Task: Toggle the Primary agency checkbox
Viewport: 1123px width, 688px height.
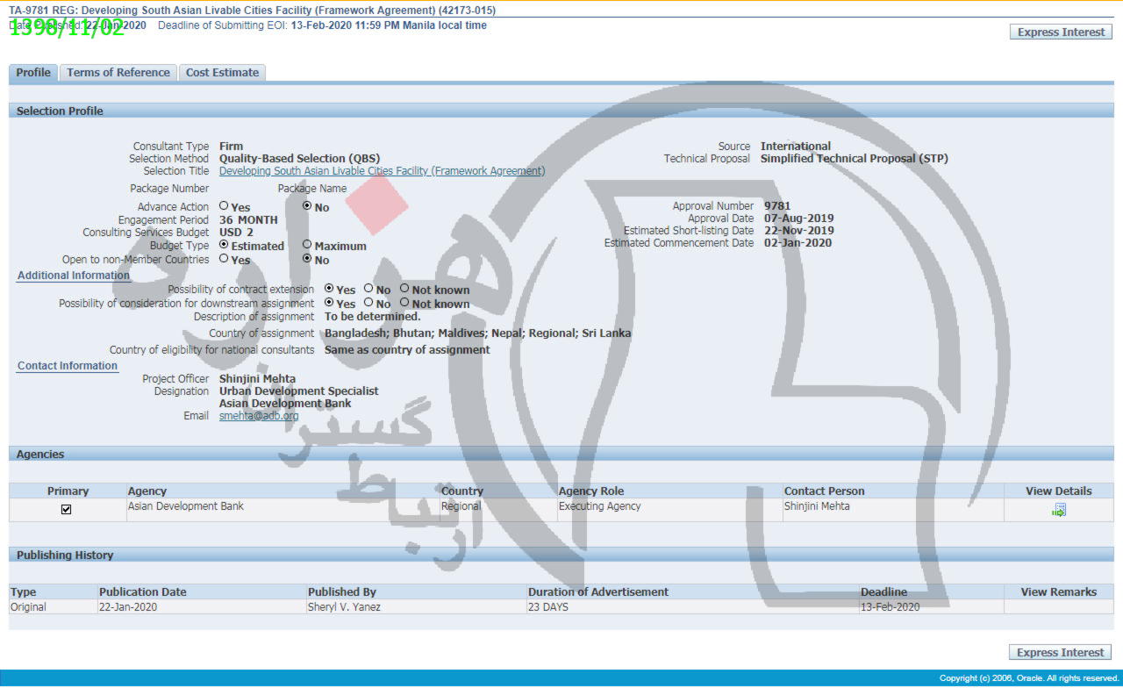Action: click(66, 509)
